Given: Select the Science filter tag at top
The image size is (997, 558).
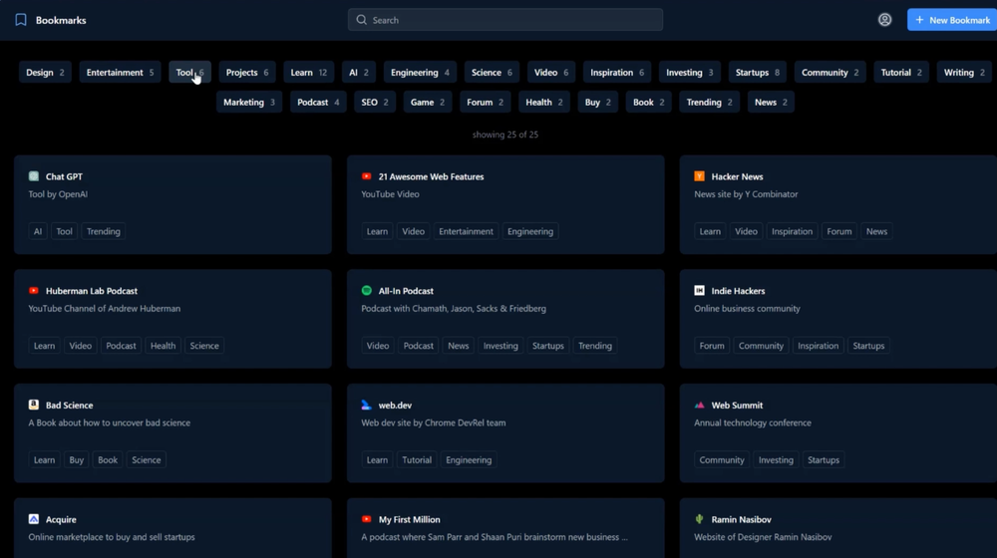Looking at the screenshot, I should click(492, 73).
